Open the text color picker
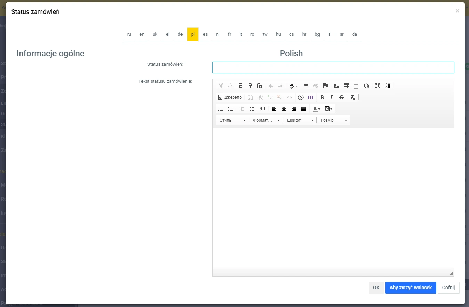The image size is (469, 307). pyautogui.click(x=316, y=109)
